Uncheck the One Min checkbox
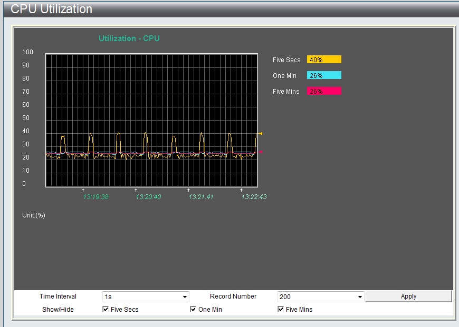Viewport: 459px width, 327px height. coord(193,310)
